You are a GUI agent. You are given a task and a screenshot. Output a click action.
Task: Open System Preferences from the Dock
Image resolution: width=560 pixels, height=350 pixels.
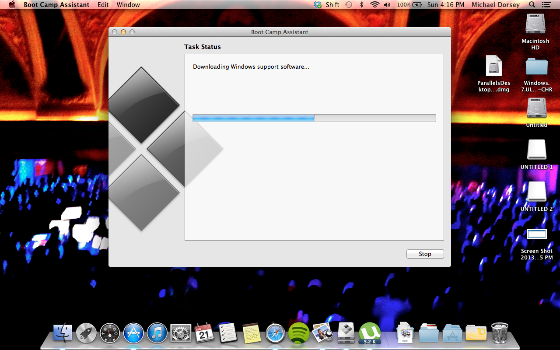pos(181,333)
